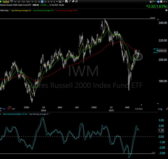Click the 1.19 oscillator value tag
The width and height of the screenshot is (168, 159).
point(161,130)
